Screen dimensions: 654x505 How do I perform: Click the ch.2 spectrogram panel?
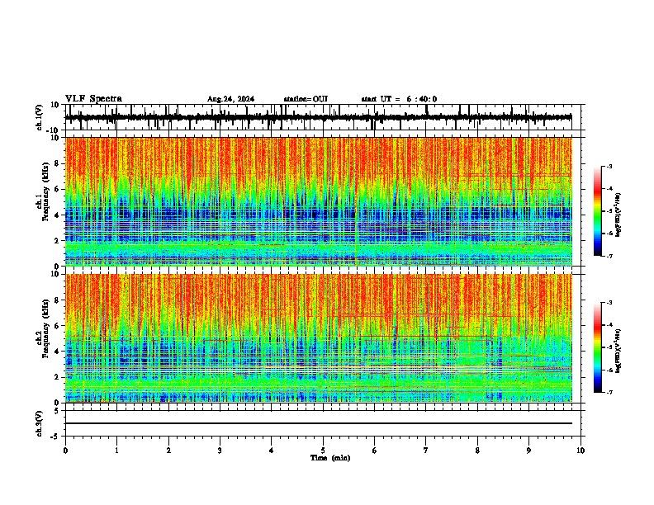(x=318, y=338)
